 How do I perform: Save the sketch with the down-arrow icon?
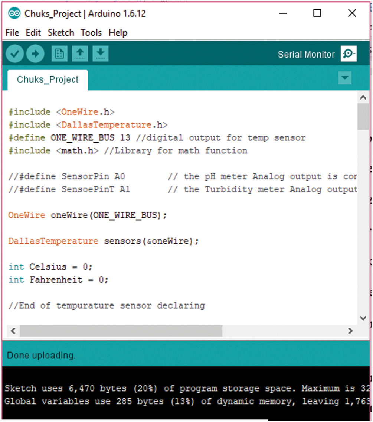100,54
